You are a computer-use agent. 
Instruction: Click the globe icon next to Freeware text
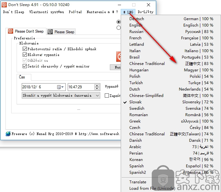point(8,134)
